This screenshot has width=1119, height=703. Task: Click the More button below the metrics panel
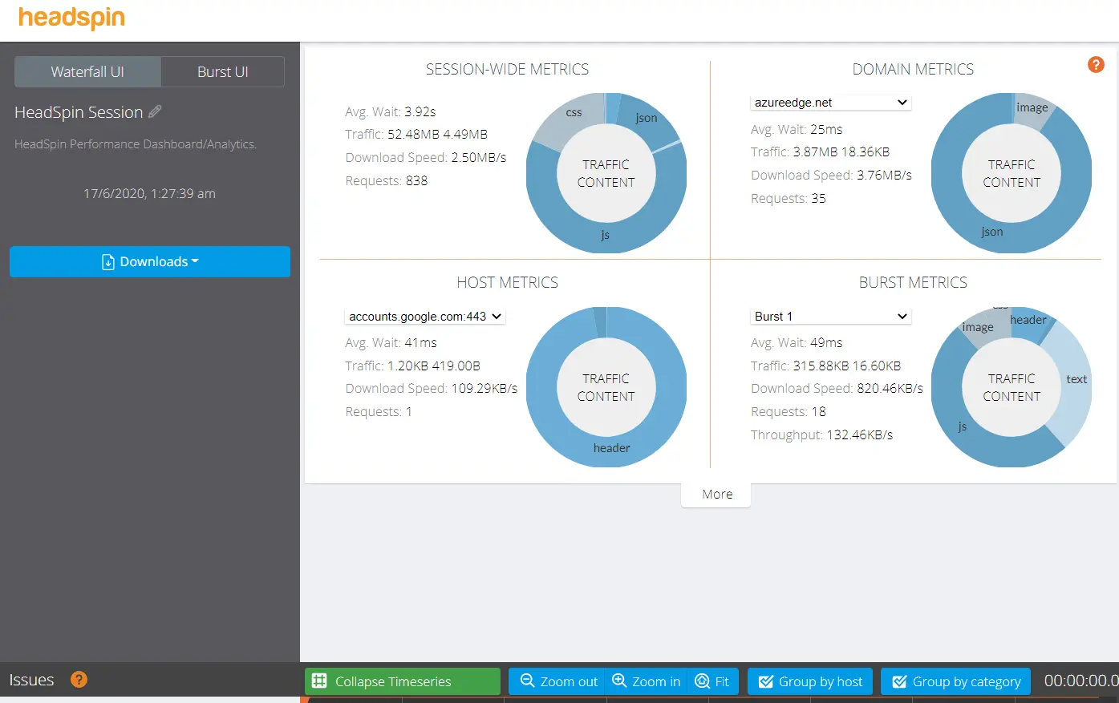716,494
